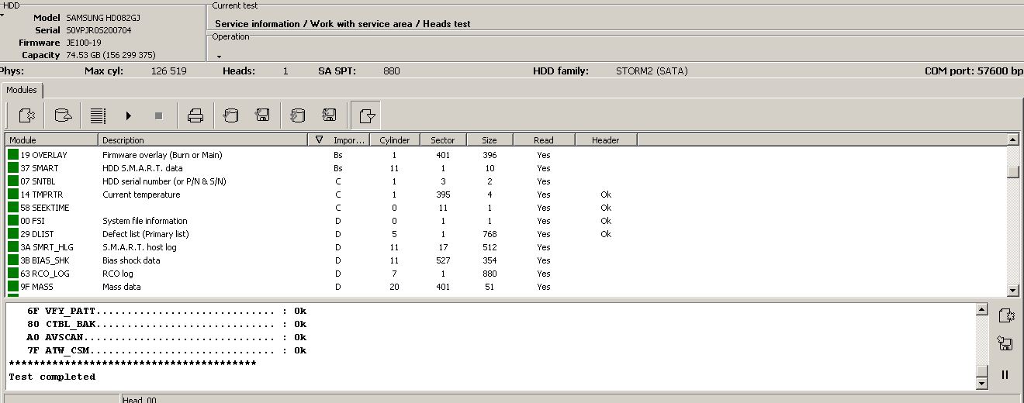The image size is (1024, 403).
Task: Click the green status square of 9F MASS
Action: [x=12, y=287]
